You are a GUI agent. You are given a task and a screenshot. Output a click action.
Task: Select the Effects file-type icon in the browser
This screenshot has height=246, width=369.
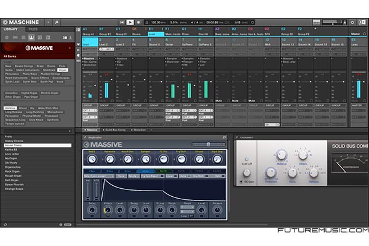(x=40, y=38)
